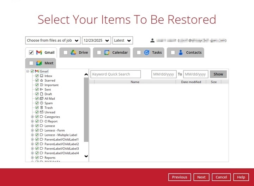Check the Drive tab checkbox
Viewport: 254px width, 186px height.
point(66,52)
